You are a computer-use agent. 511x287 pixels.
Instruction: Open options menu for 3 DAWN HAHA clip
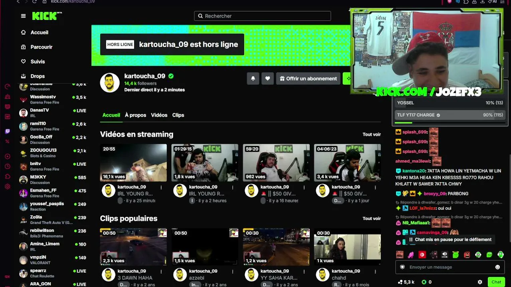[161, 271]
